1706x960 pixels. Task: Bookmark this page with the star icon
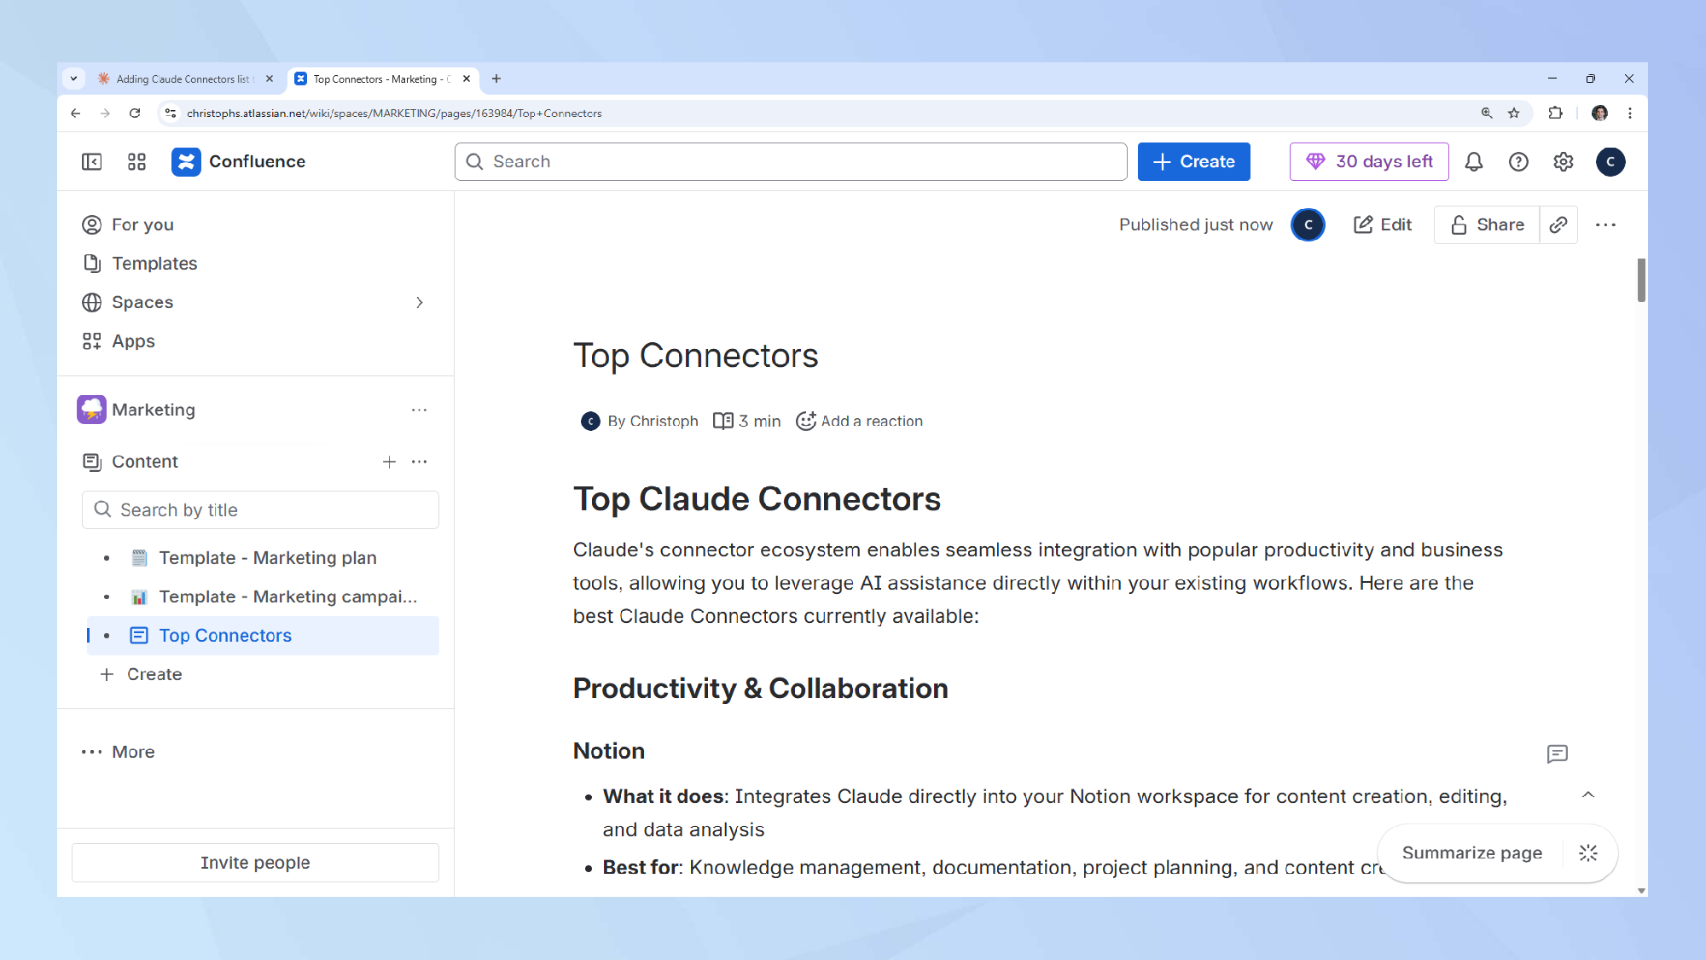(x=1514, y=113)
